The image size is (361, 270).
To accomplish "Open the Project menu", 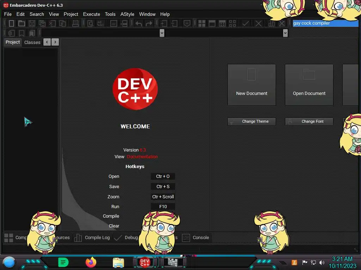I will coord(71,14).
